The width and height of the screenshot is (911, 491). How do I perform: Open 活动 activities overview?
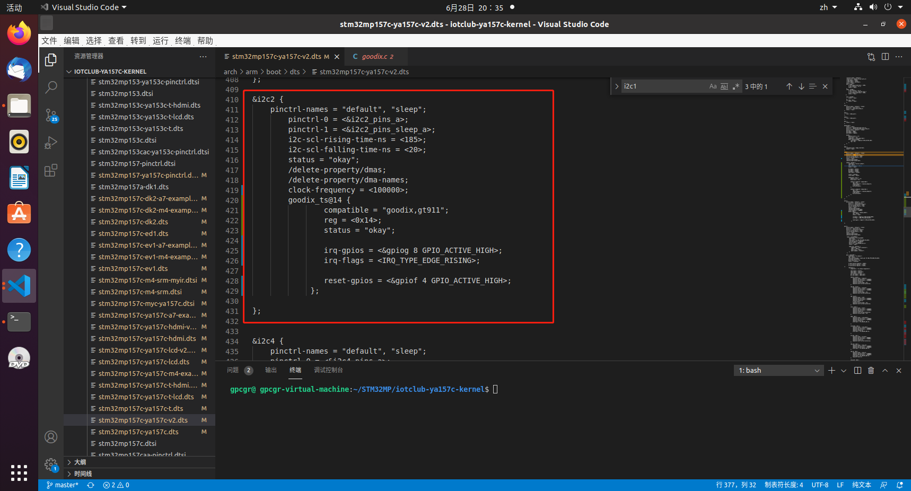(x=14, y=7)
